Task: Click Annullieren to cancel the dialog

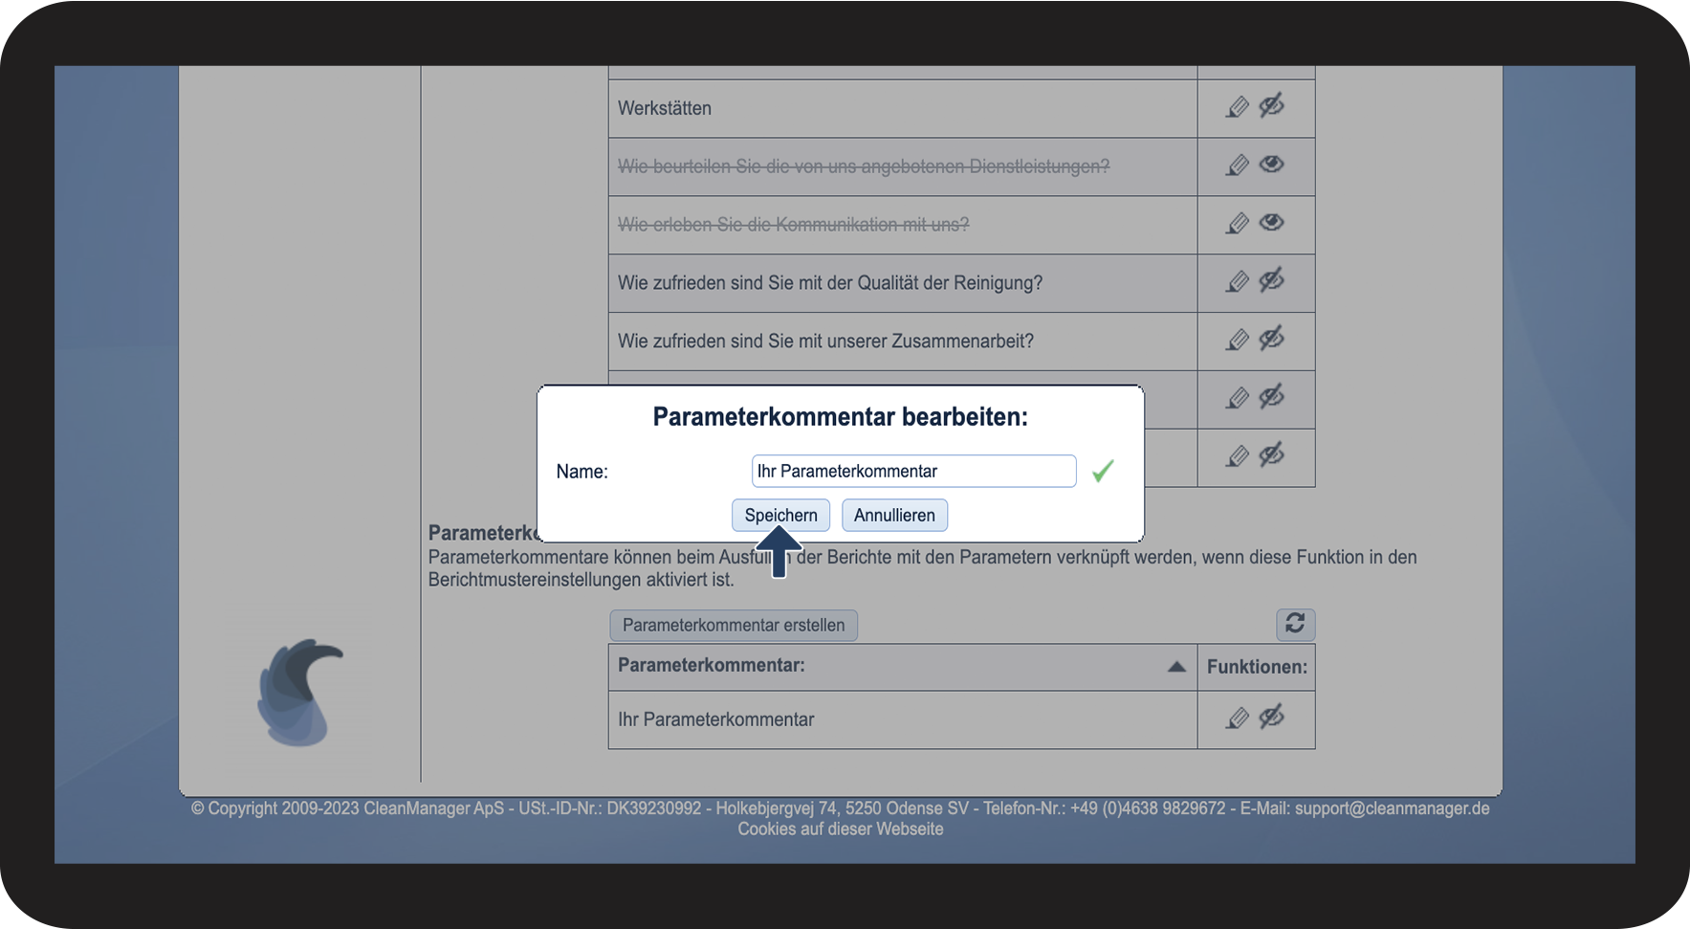Action: 894,515
